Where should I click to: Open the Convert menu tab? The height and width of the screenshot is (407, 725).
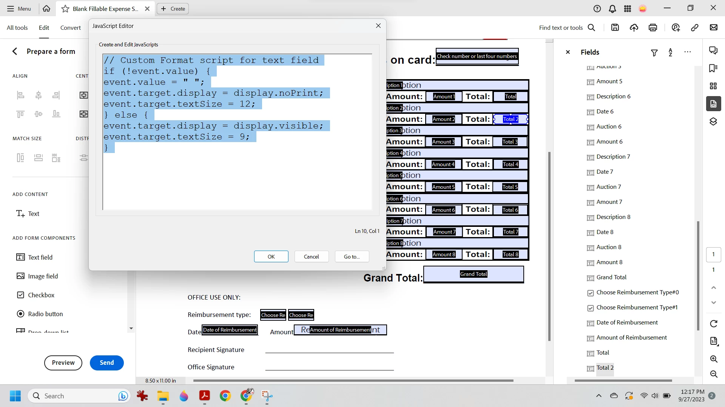click(71, 28)
